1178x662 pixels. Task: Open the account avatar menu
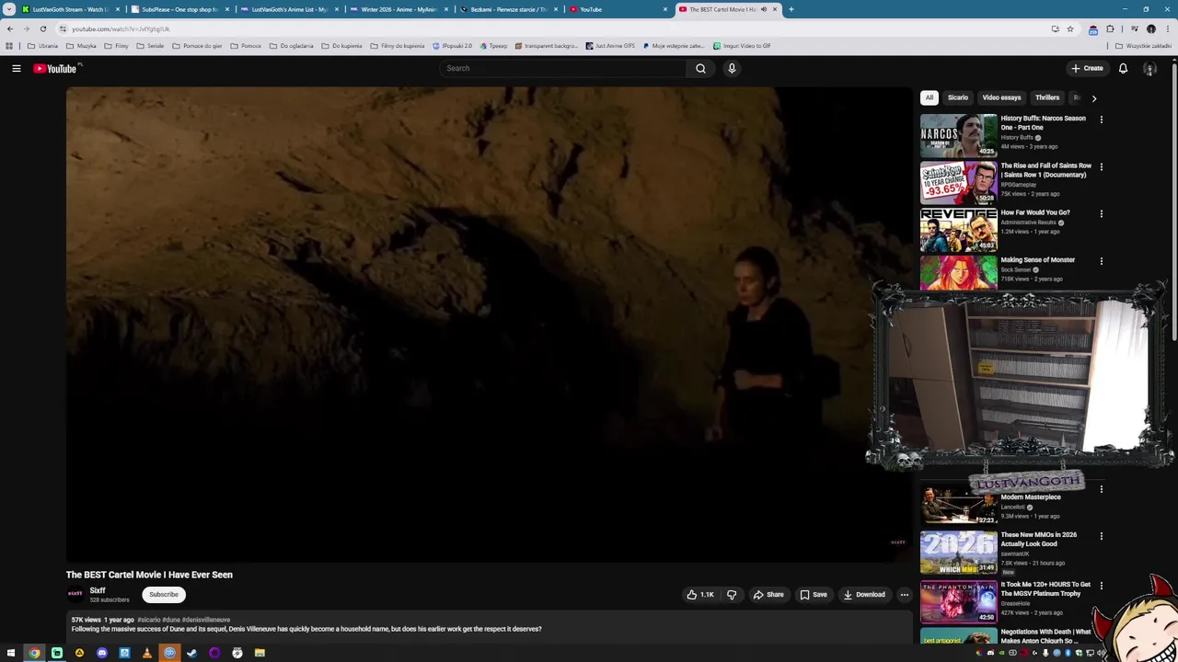[x=1149, y=68]
